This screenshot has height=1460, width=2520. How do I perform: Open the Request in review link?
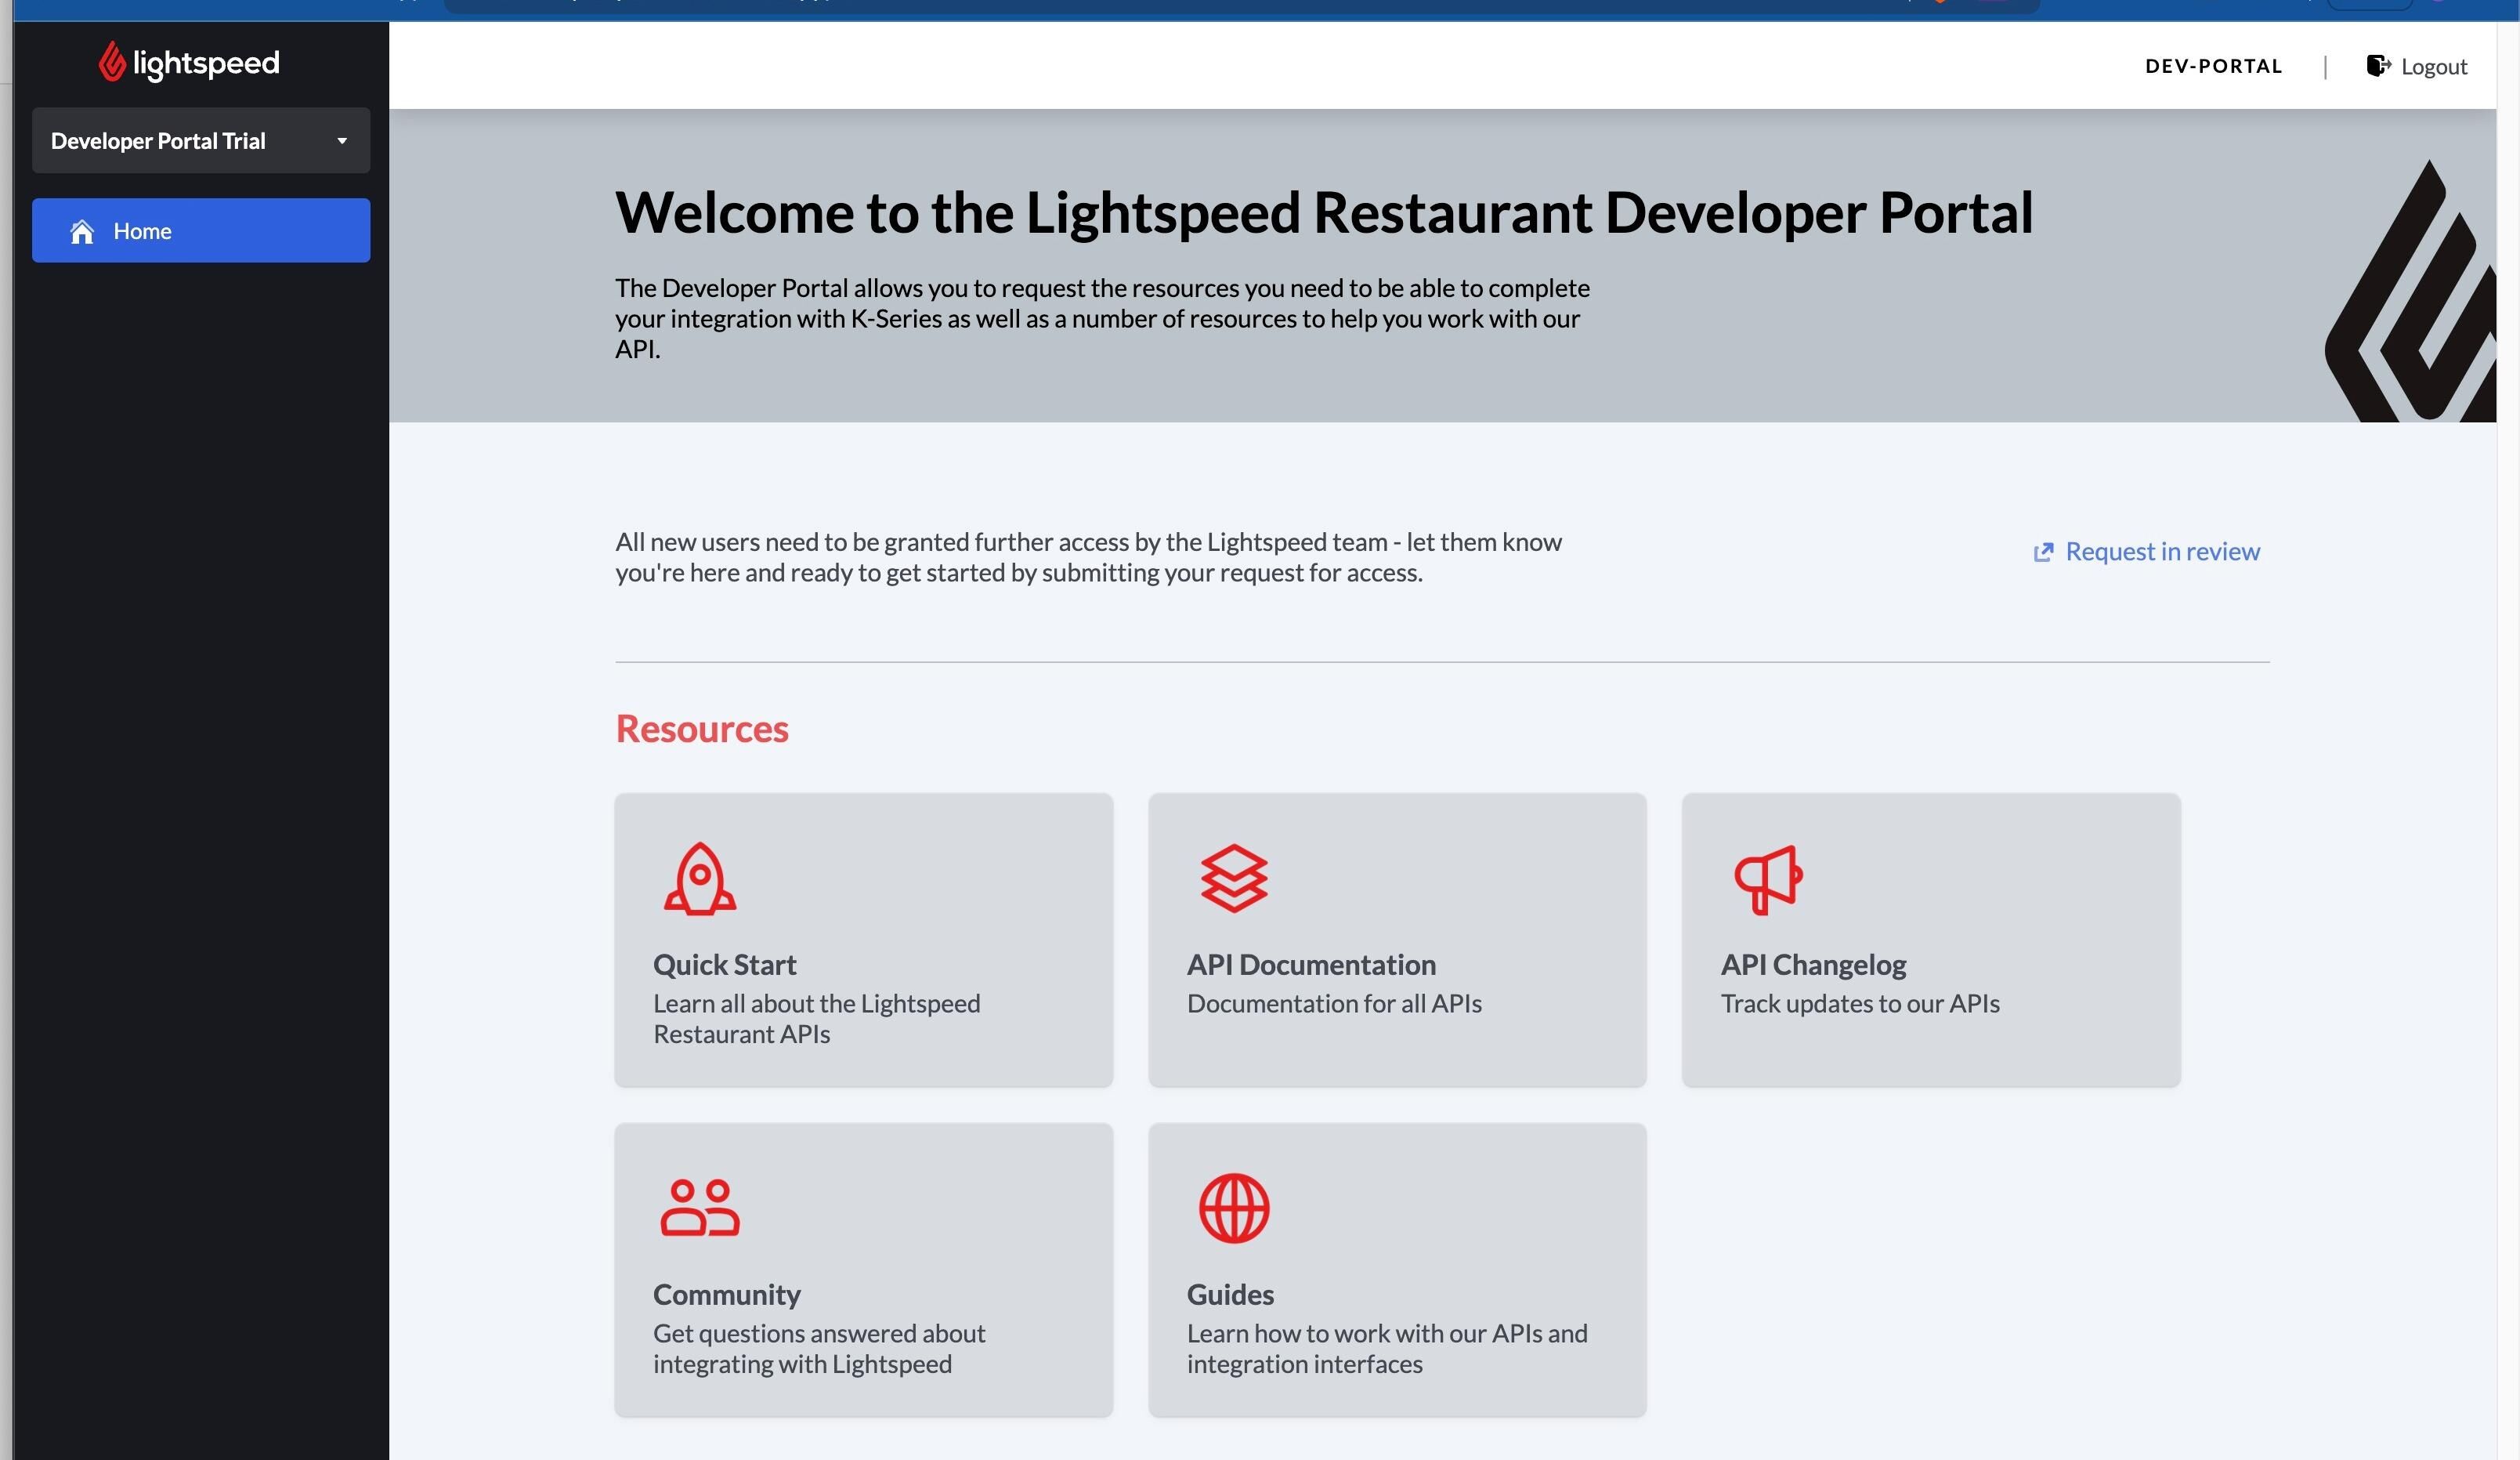pyautogui.click(x=2162, y=552)
